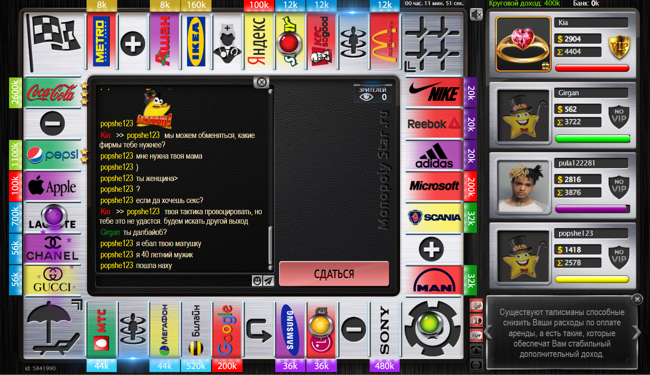Click the BUY icon in the action sidebar
650x375 pixels.
click(x=476, y=335)
